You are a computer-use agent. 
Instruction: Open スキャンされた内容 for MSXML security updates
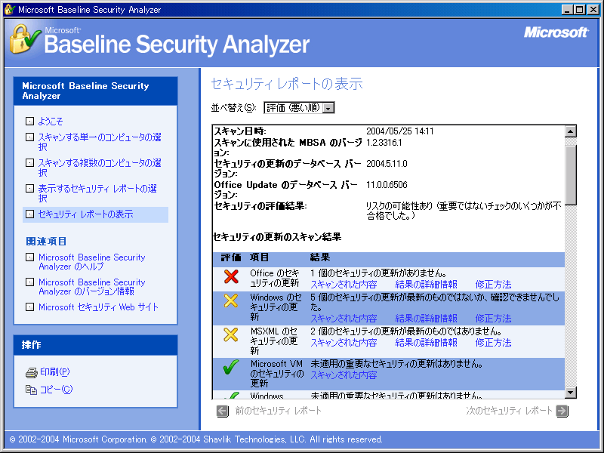pyautogui.click(x=344, y=343)
